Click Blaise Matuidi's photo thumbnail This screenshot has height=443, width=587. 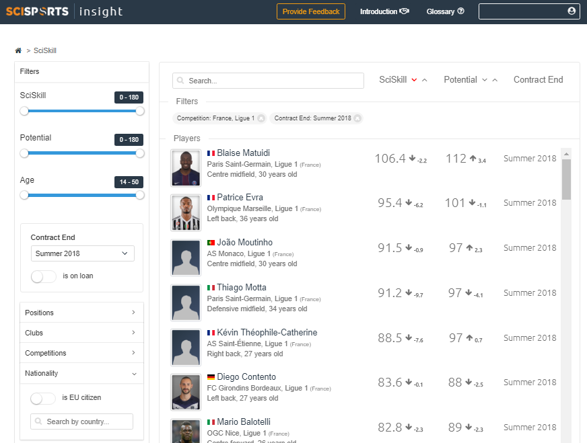tap(186, 168)
